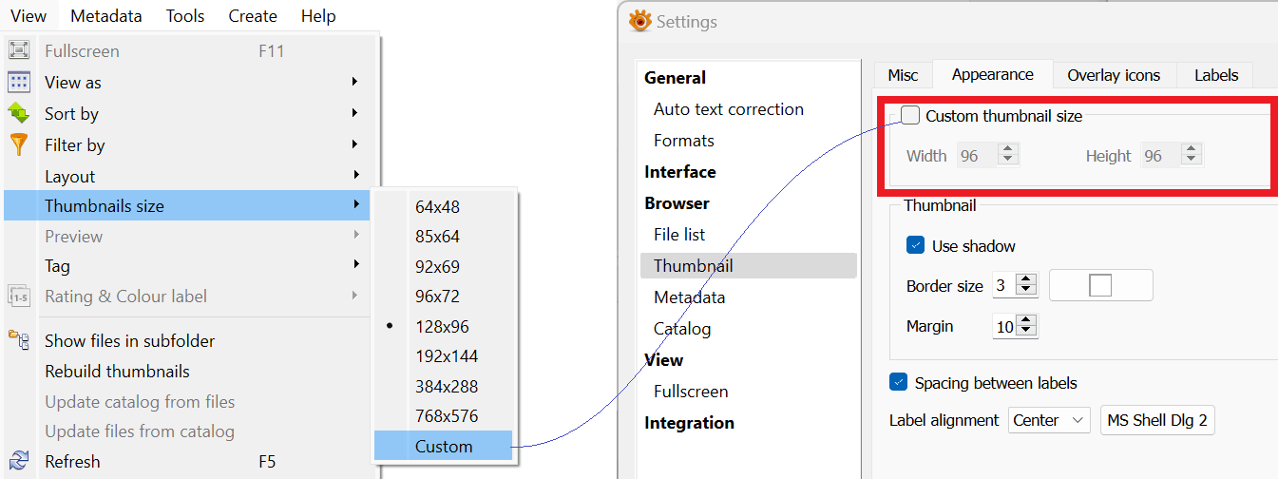
Task: Click the Sort by green arrows icon
Action: point(19,114)
